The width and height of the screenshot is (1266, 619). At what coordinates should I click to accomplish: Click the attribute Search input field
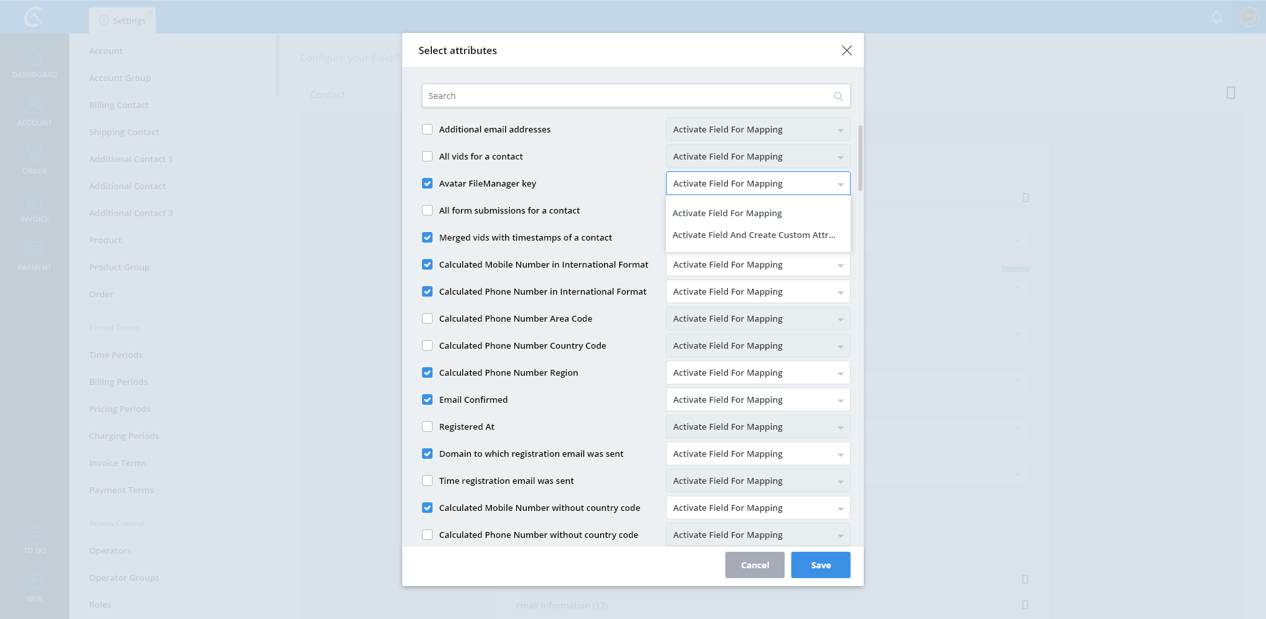[626, 96]
